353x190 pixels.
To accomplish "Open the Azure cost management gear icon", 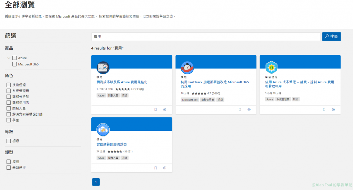I will tap(272, 67).
